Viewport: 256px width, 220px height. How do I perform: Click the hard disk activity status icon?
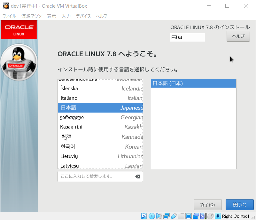pyautogui.click(x=144, y=216)
